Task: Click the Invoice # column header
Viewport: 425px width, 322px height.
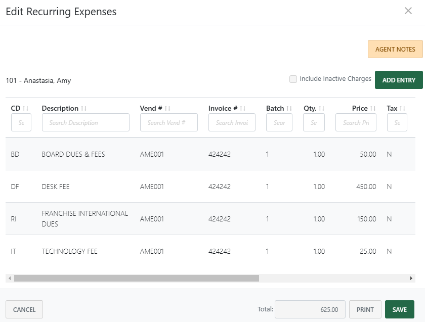Action: pos(223,108)
